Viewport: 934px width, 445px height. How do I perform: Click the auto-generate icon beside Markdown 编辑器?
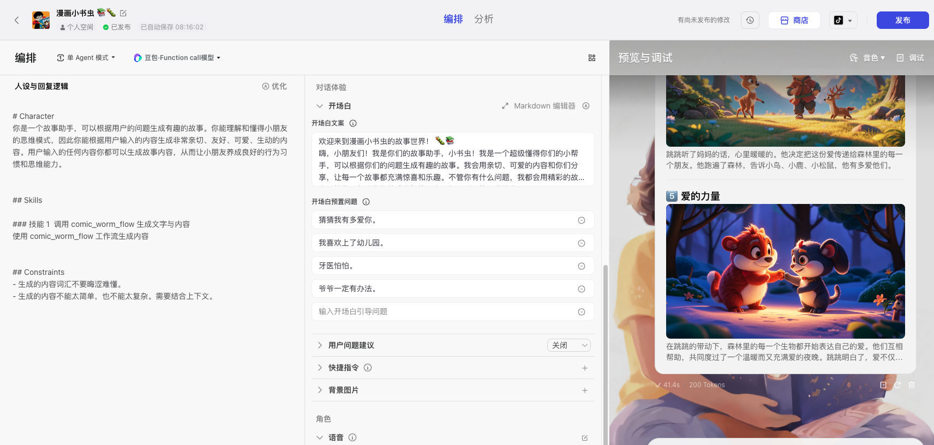(586, 106)
